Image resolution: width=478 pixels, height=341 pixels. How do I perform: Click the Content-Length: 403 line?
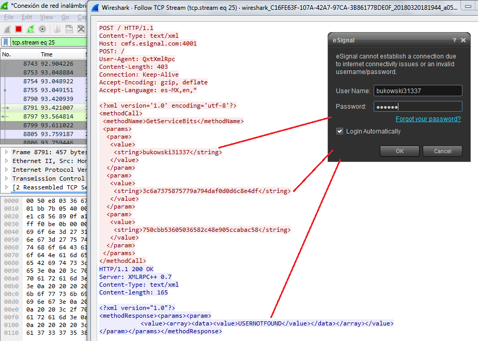click(133, 67)
